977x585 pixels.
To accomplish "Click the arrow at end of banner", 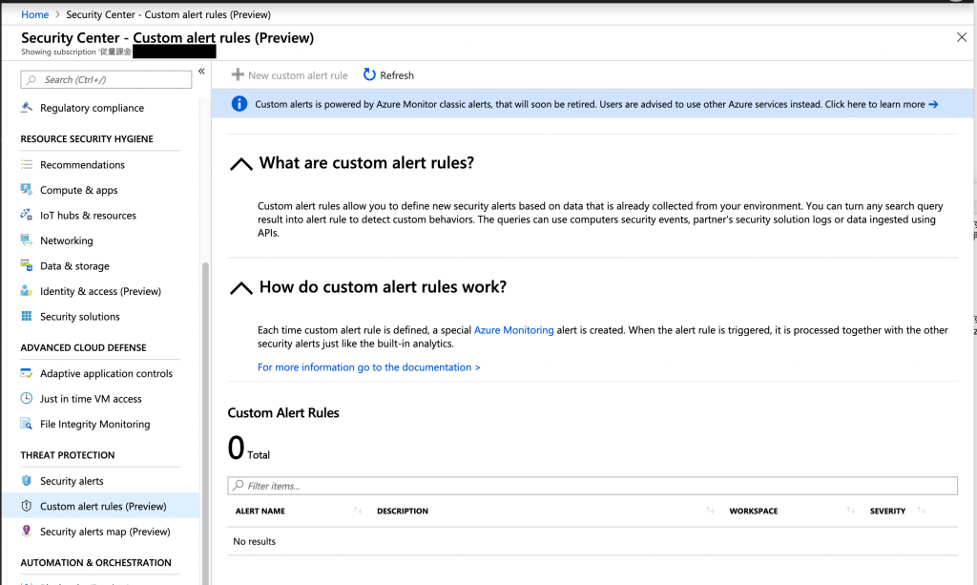I will pyautogui.click(x=933, y=104).
